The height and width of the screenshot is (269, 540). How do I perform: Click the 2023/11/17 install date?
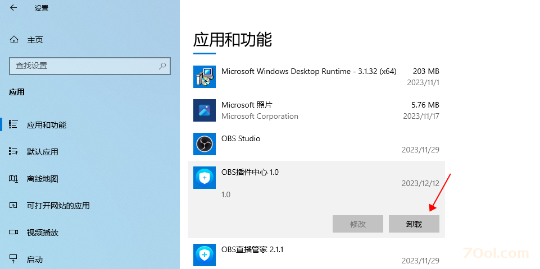coord(421,116)
